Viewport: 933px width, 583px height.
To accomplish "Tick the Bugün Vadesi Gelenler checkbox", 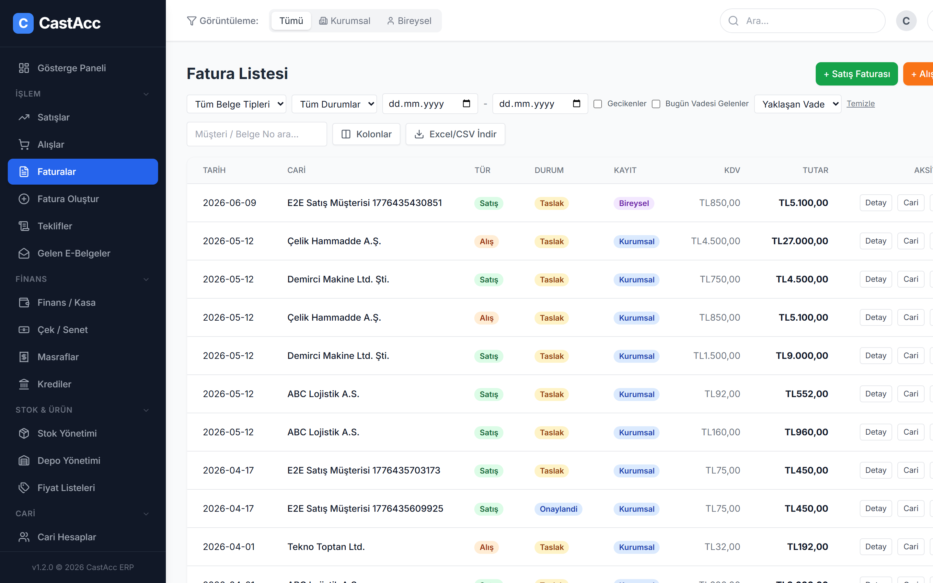I will [x=656, y=104].
